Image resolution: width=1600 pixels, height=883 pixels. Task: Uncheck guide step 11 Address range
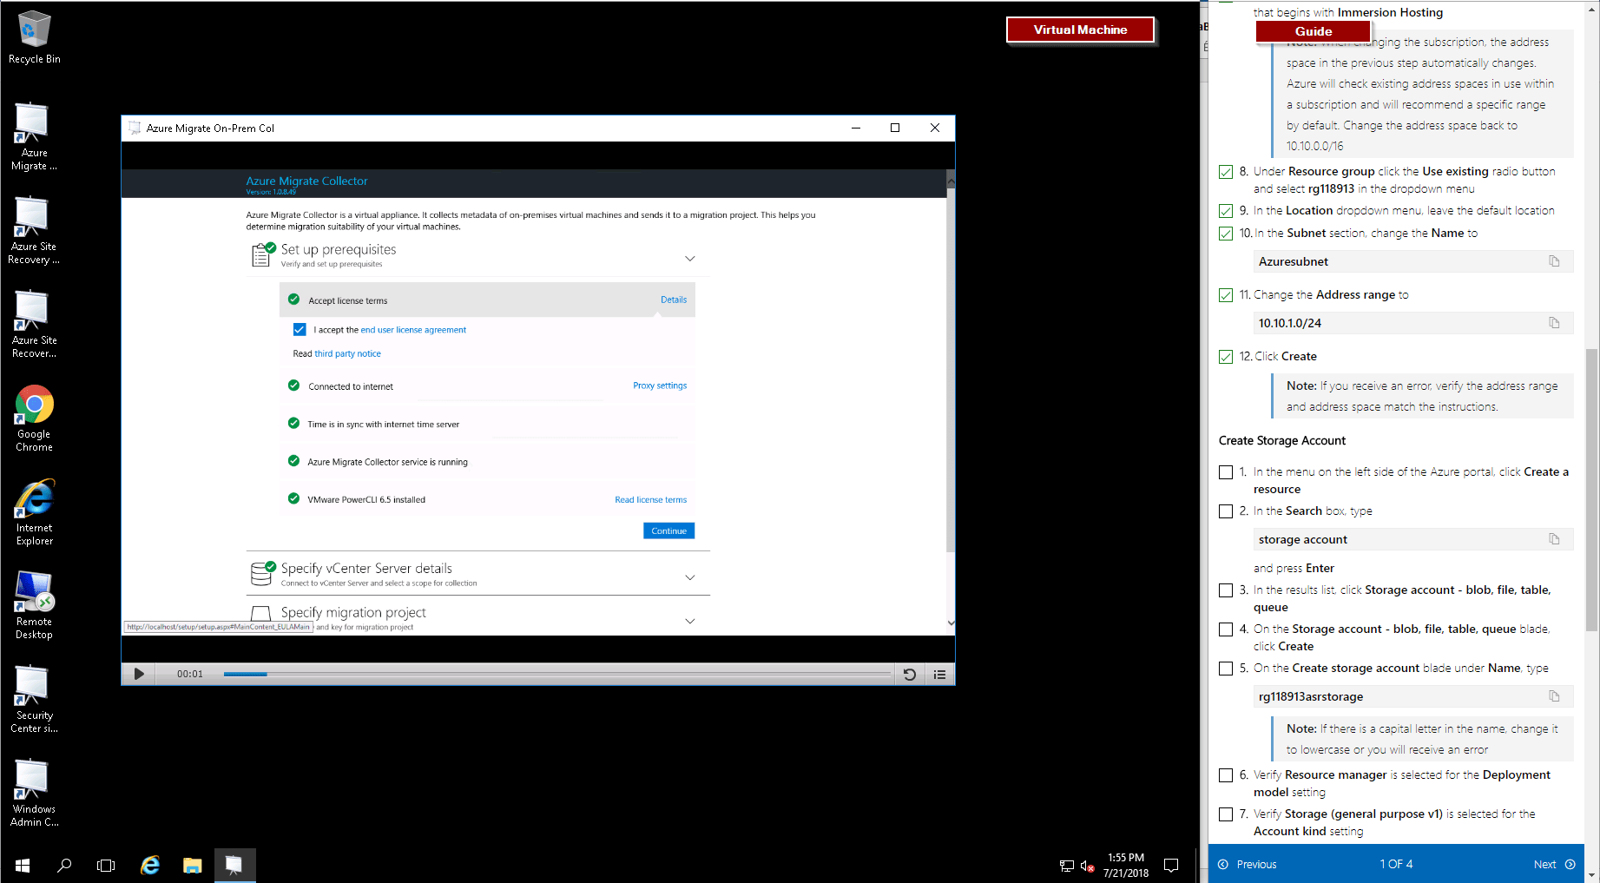point(1225,295)
